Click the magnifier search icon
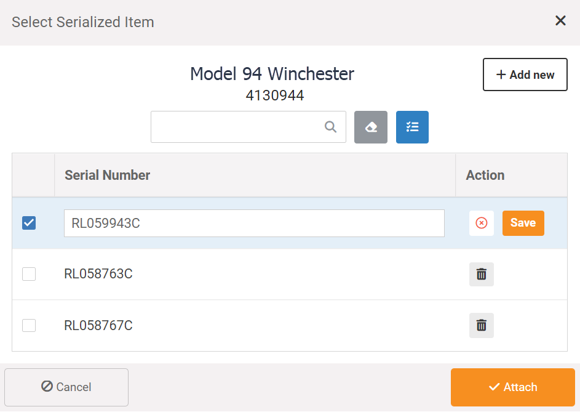This screenshot has width=580, height=412. coord(330,127)
